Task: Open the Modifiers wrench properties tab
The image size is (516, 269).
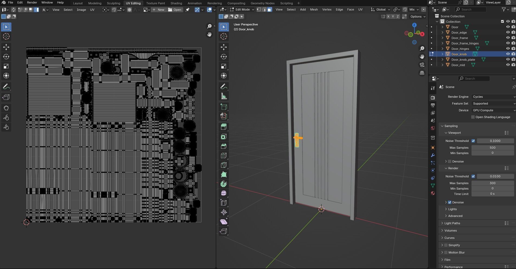Action: [x=433, y=155]
